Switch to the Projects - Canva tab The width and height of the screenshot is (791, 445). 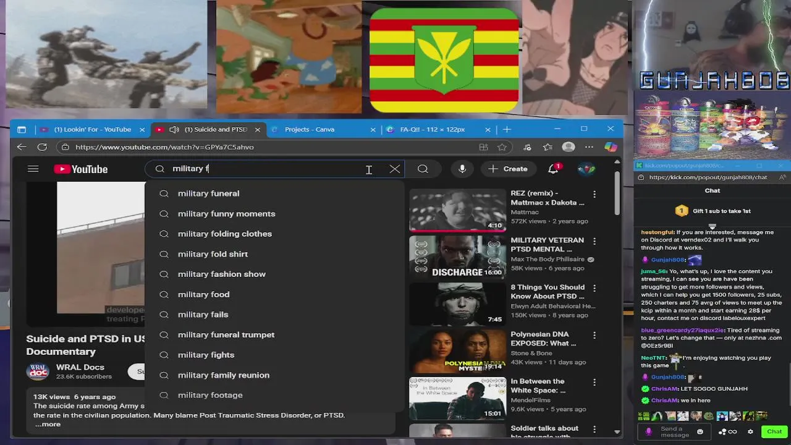tap(310, 130)
